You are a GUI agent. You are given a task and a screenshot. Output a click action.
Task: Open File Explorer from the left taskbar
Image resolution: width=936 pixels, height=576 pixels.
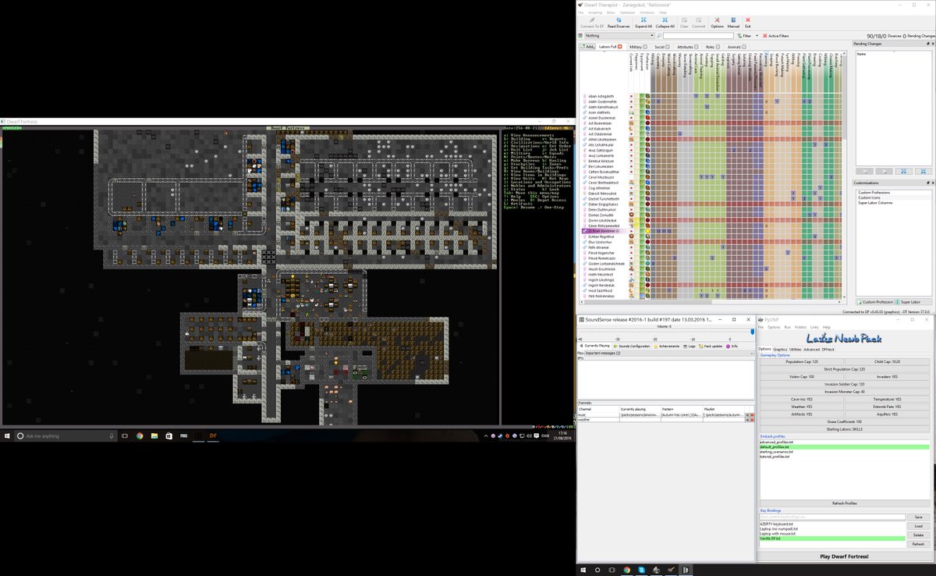[x=154, y=436]
